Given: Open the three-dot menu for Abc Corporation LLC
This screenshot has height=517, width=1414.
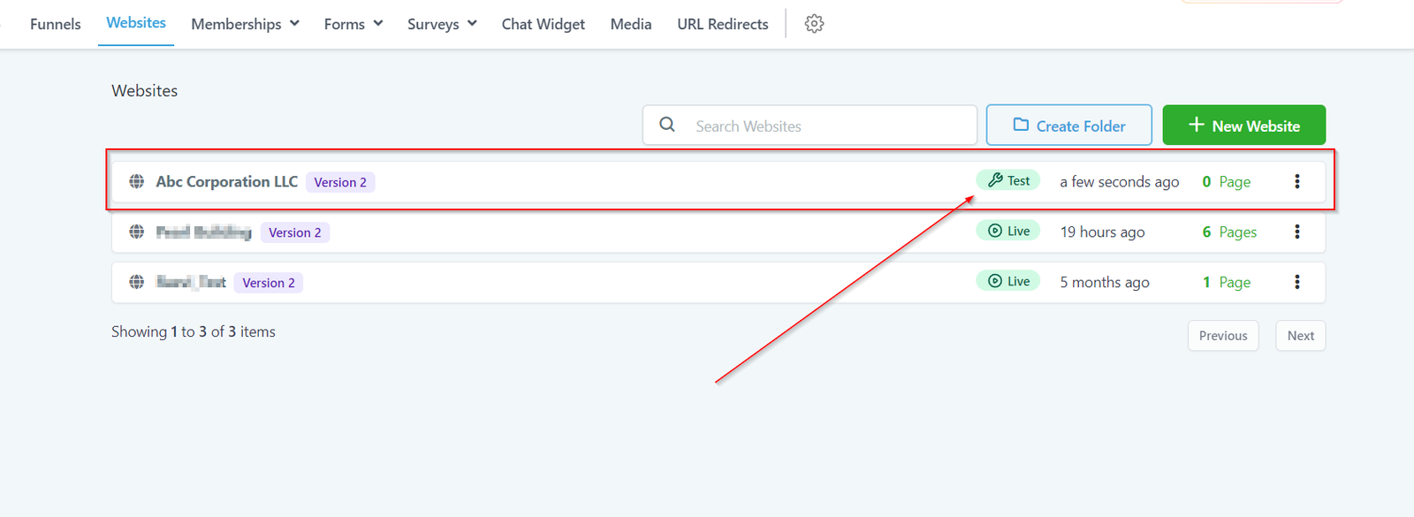Looking at the screenshot, I should click(x=1296, y=181).
